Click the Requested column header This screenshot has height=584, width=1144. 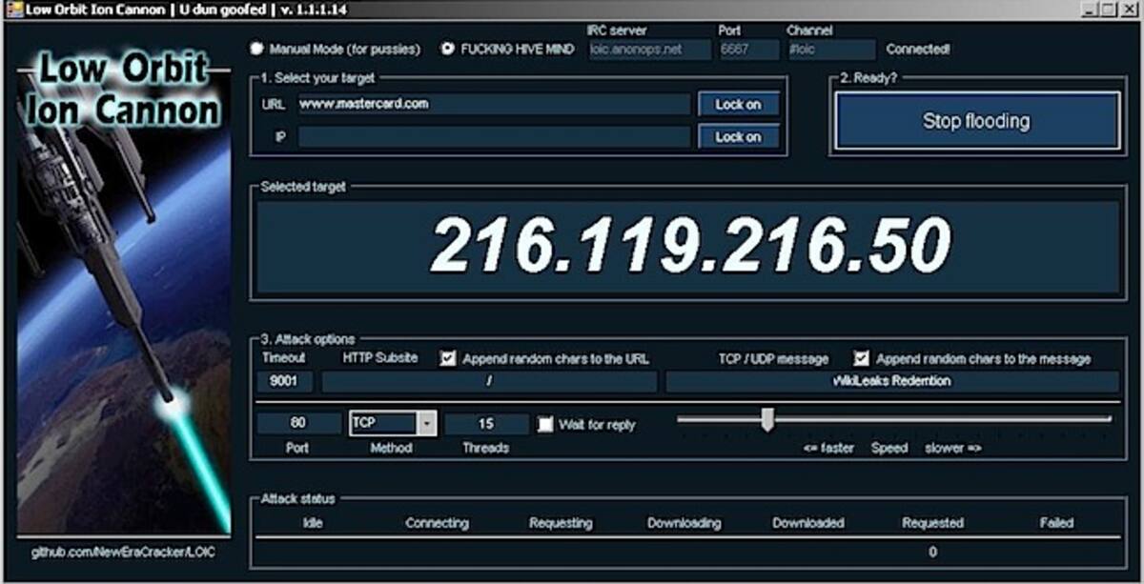coord(932,523)
